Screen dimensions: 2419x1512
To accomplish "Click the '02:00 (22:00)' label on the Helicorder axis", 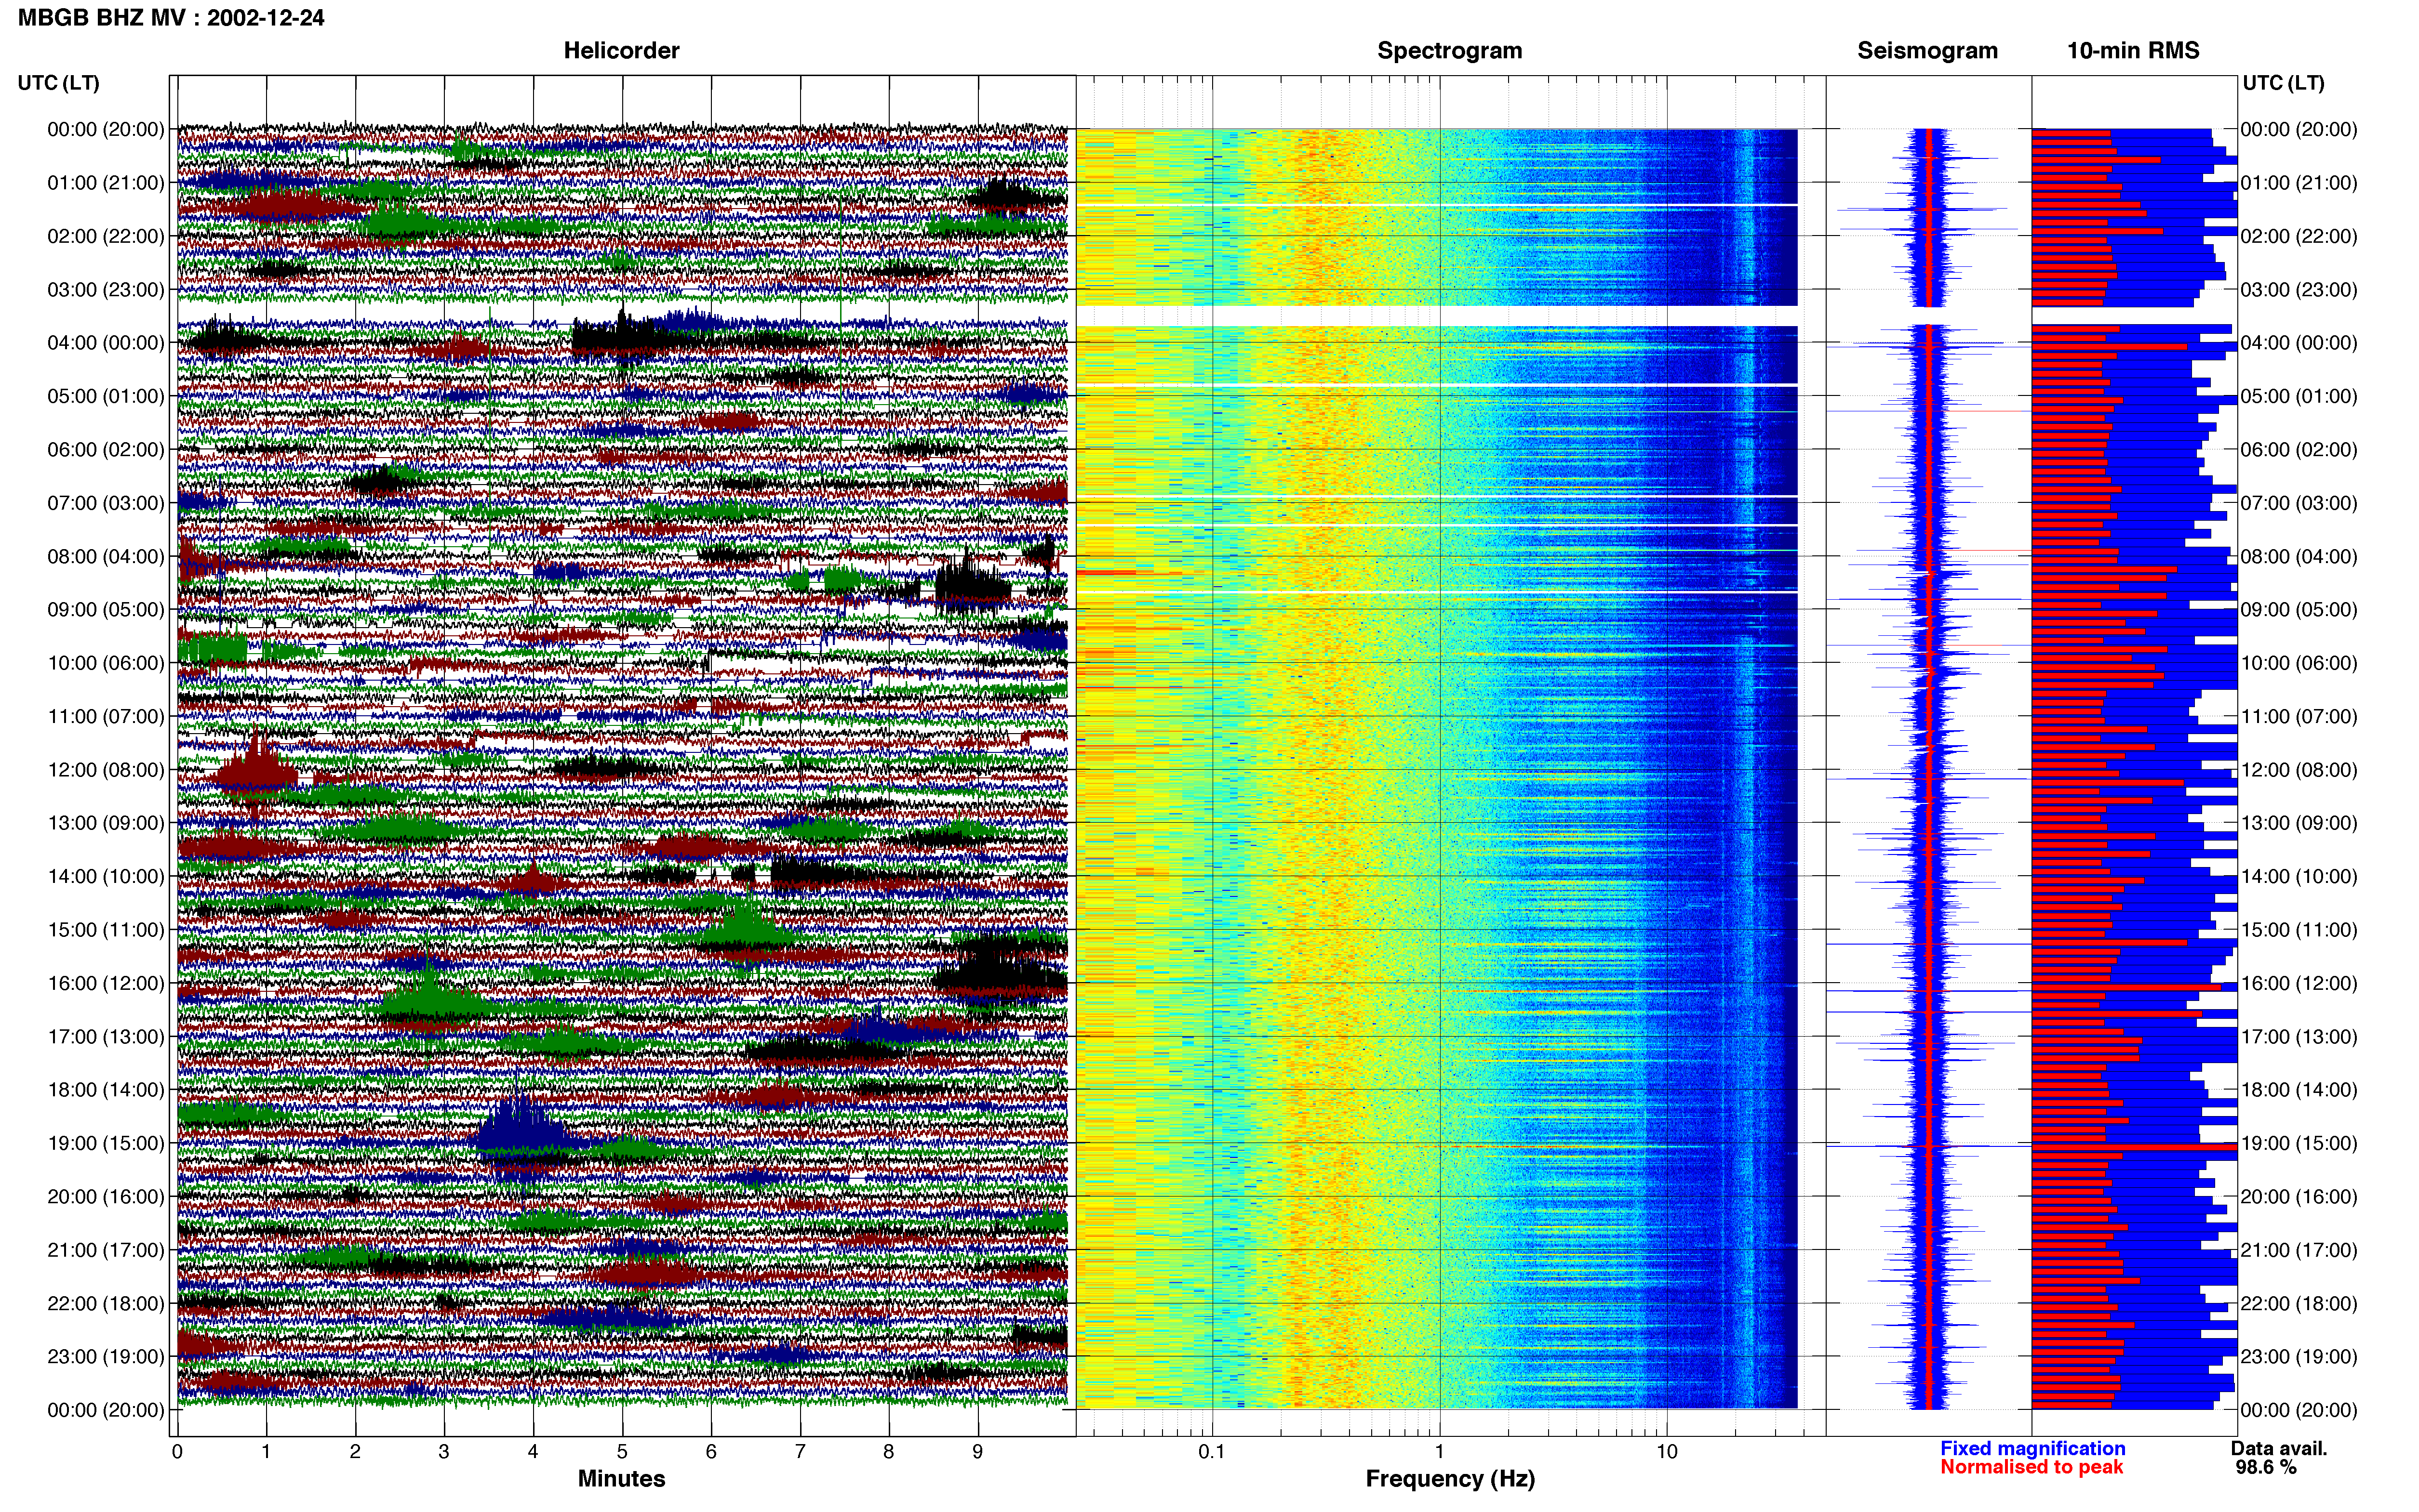I will click(x=106, y=236).
